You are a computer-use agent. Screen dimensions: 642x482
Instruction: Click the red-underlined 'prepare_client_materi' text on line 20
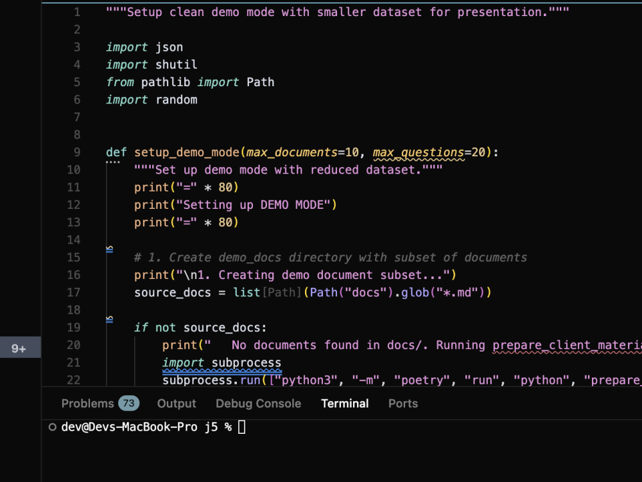coord(567,345)
